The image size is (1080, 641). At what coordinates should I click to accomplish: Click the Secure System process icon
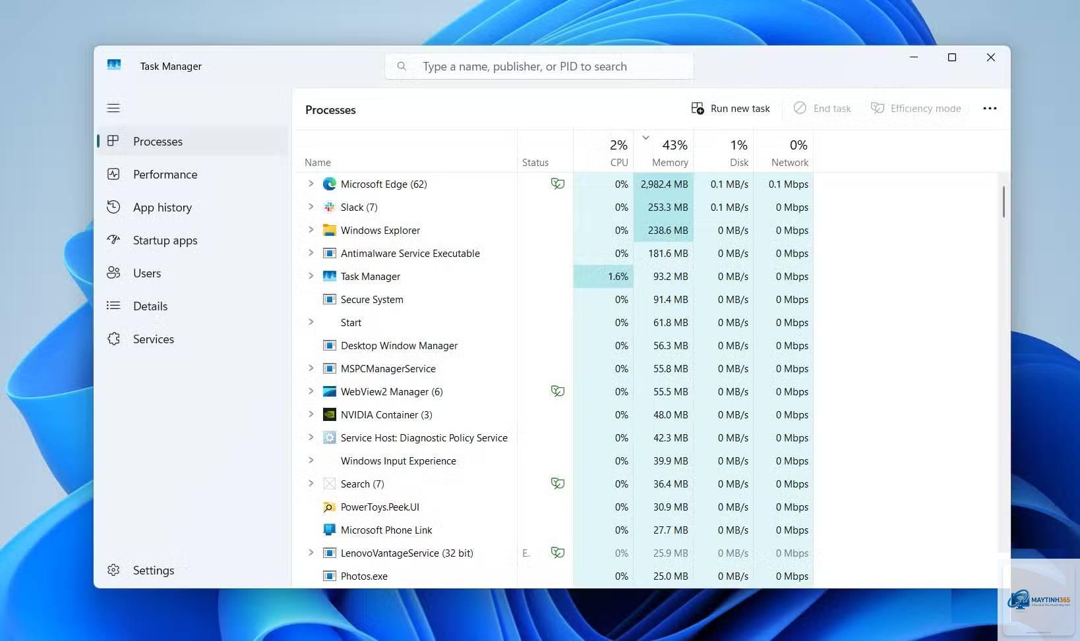329,299
